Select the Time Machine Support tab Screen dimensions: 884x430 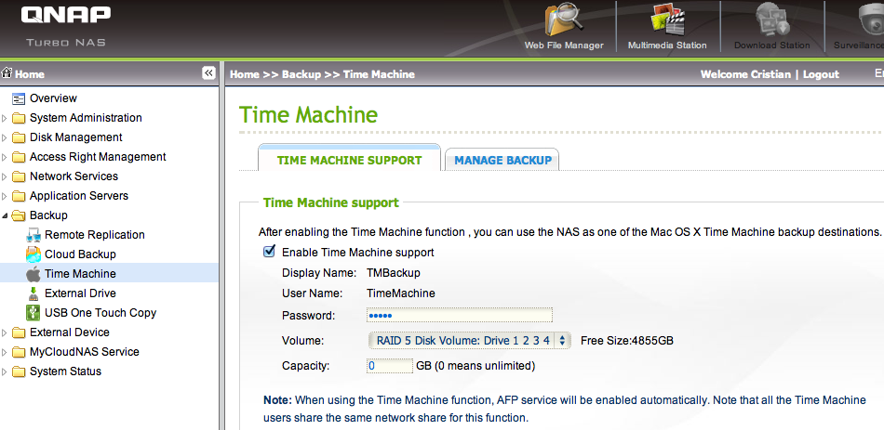(x=349, y=160)
